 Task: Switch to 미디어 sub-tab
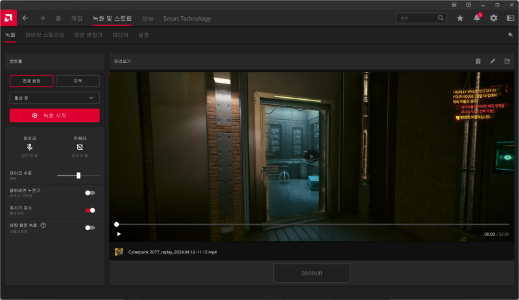(120, 35)
